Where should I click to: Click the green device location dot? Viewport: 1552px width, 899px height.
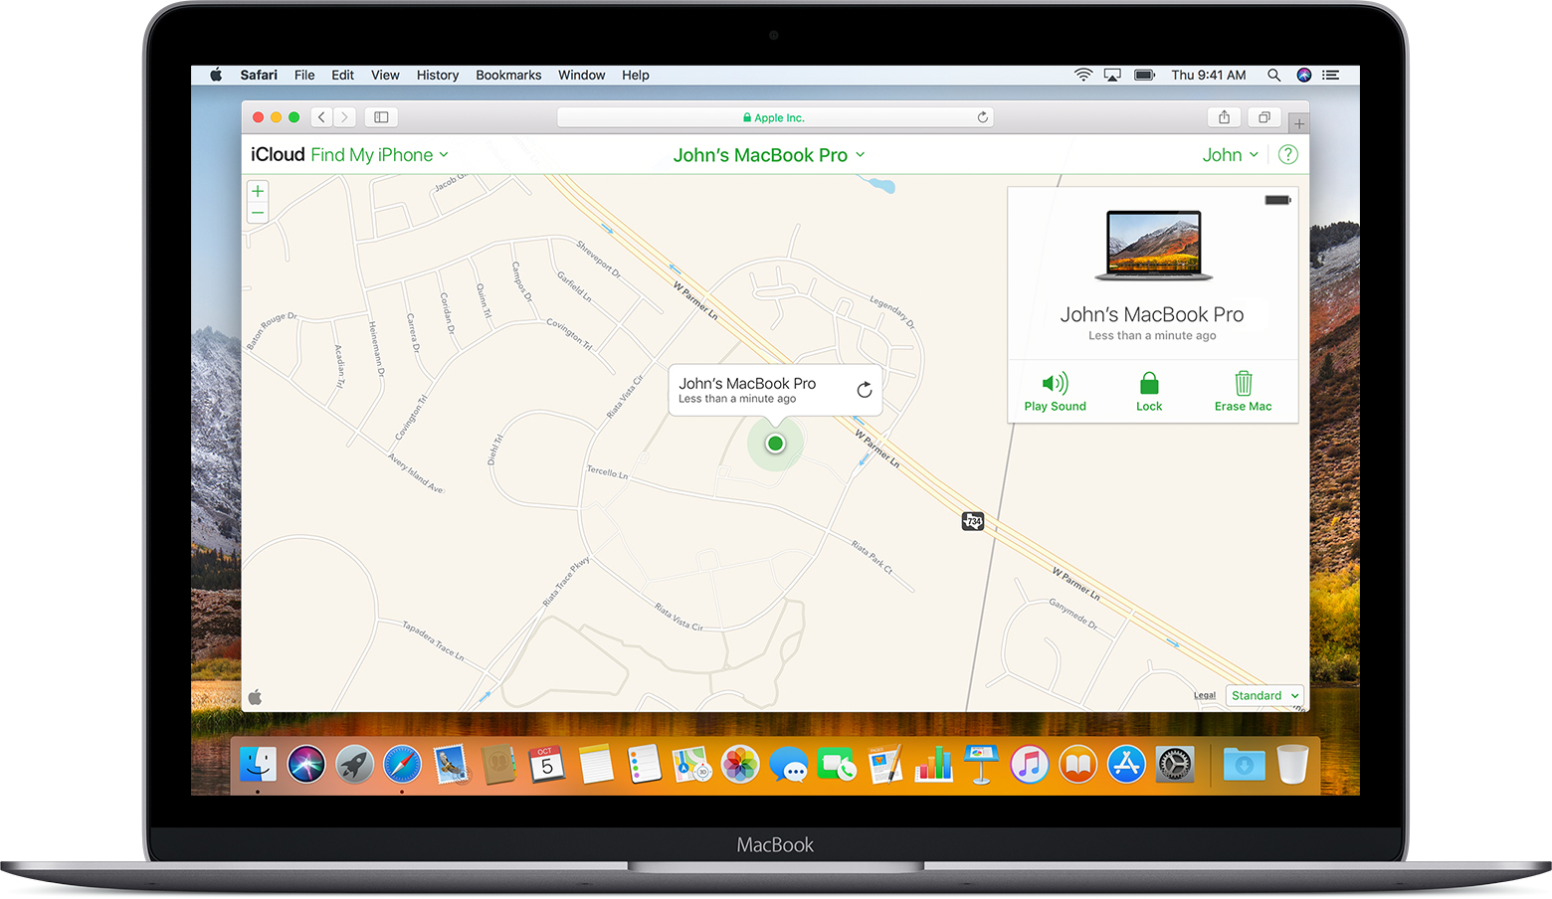point(775,444)
